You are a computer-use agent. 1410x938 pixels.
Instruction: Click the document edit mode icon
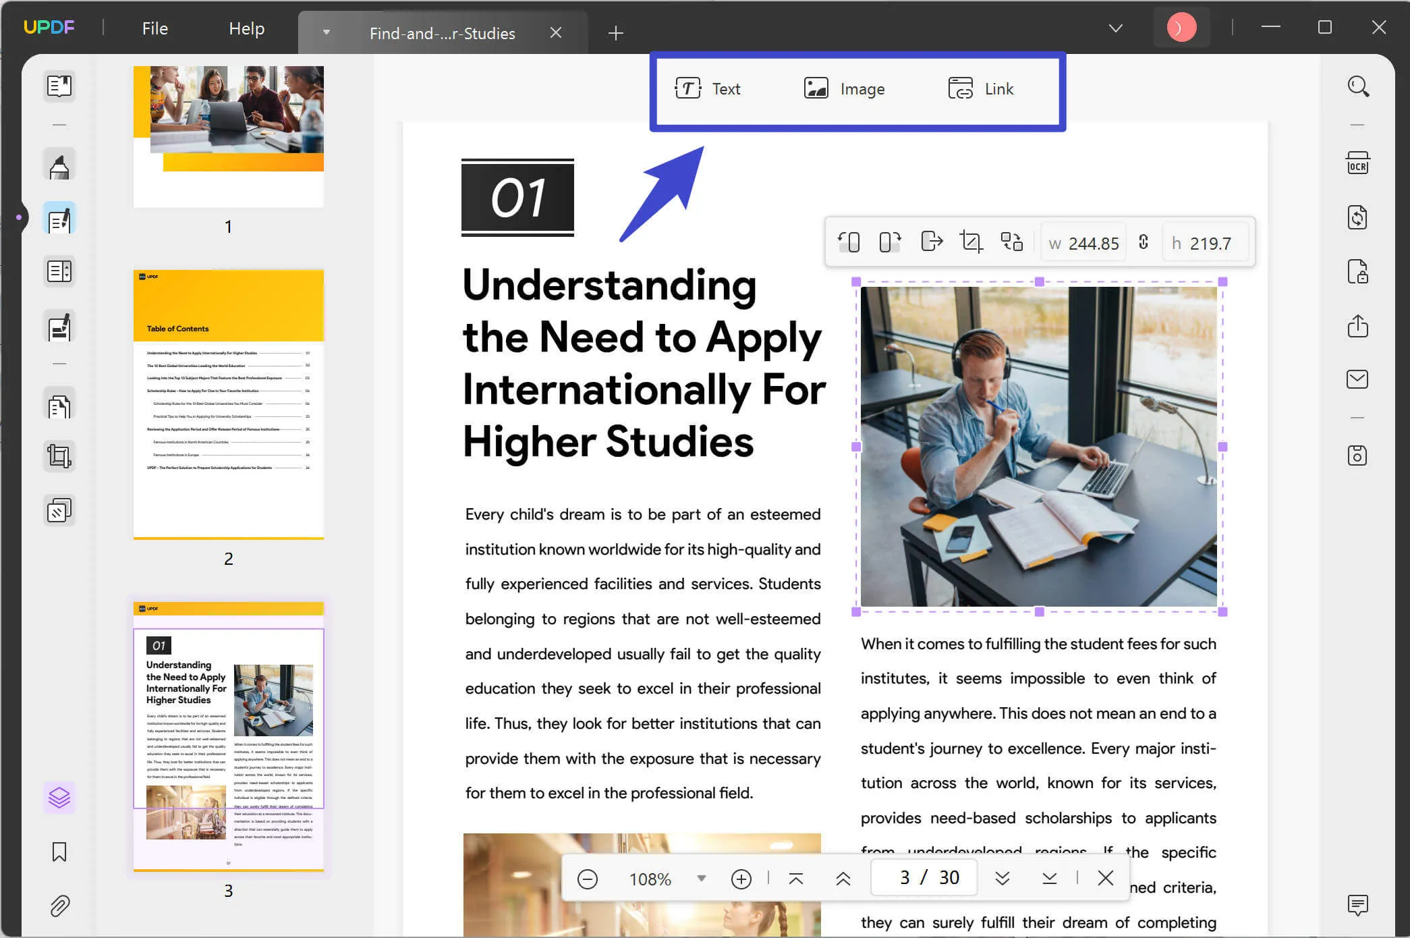[x=59, y=221]
